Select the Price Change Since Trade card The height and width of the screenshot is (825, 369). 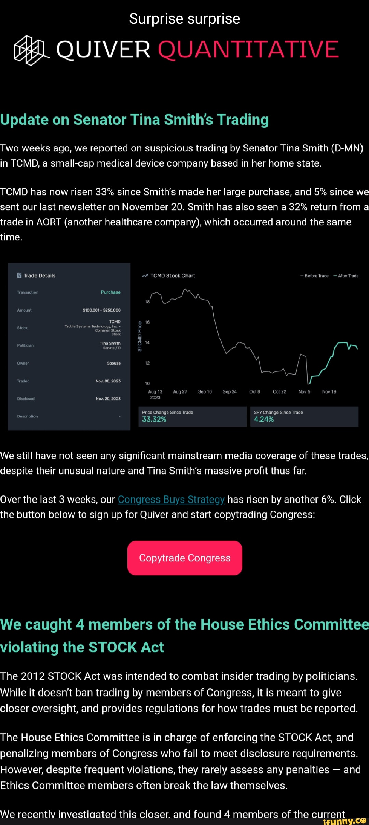[x=192, y=416]
